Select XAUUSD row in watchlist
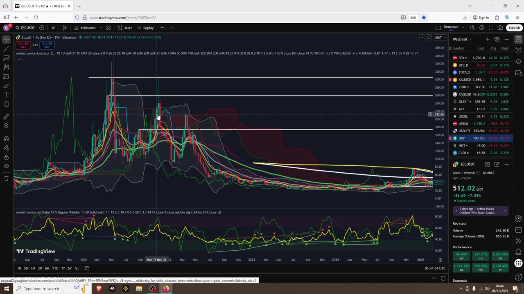 (481, 80)
